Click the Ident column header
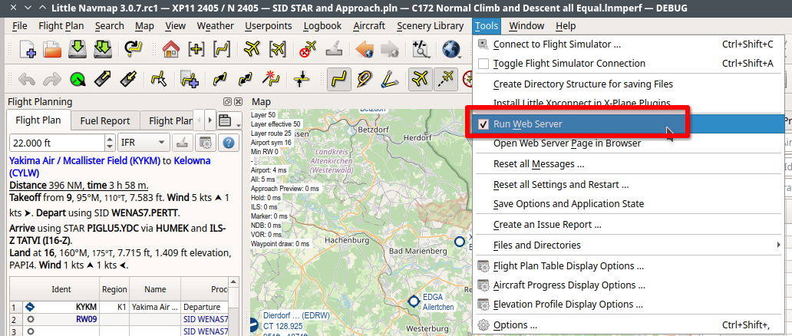This screenshot has width=792, height=336. (61, 289)
